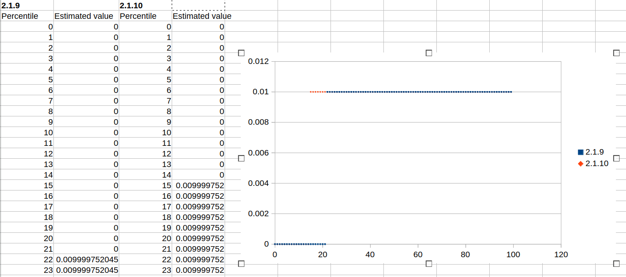The width and height of the screenshot is (626, 277).
Task: Click the Percentile header under 2.1.10
Action: [x=145, y=16]
